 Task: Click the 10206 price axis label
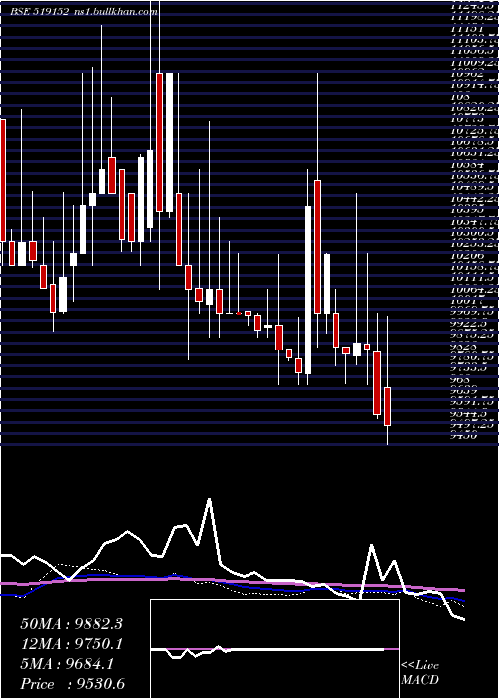click(x=467, y=257)
